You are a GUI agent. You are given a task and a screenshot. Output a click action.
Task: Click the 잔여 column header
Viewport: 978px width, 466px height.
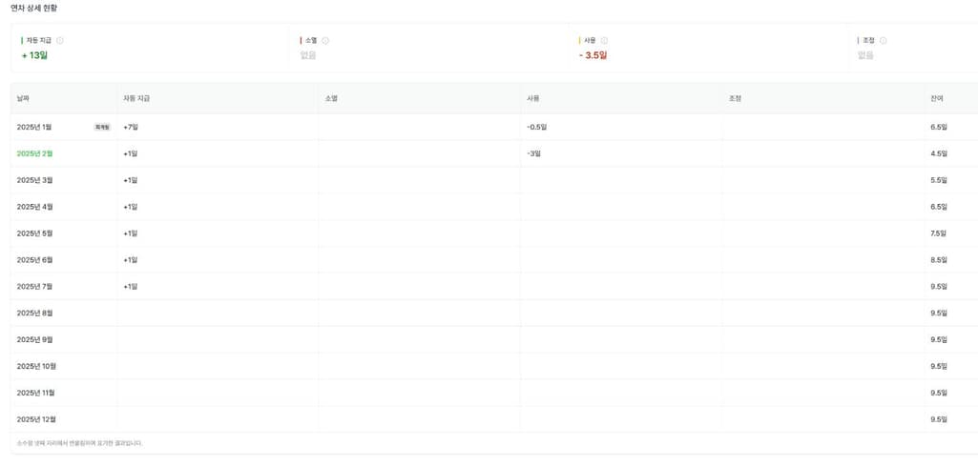point(937,98)
